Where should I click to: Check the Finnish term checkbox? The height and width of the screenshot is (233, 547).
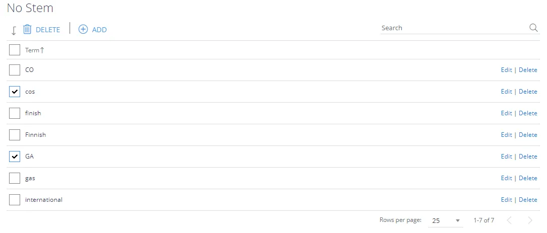pyautogui.click(x=14, y=135)
